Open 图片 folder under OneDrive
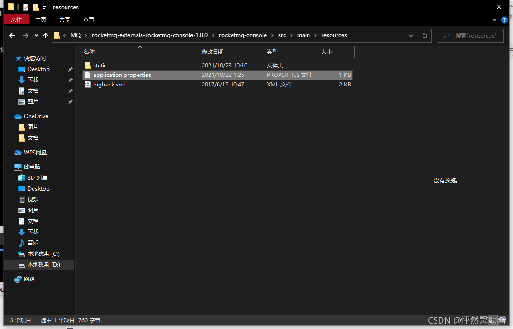 pos(33,127)
